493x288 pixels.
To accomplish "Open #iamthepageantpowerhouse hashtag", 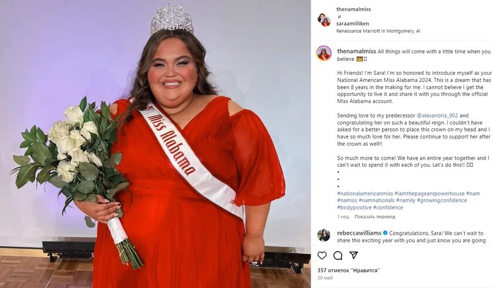I will (x=430, y=193).
